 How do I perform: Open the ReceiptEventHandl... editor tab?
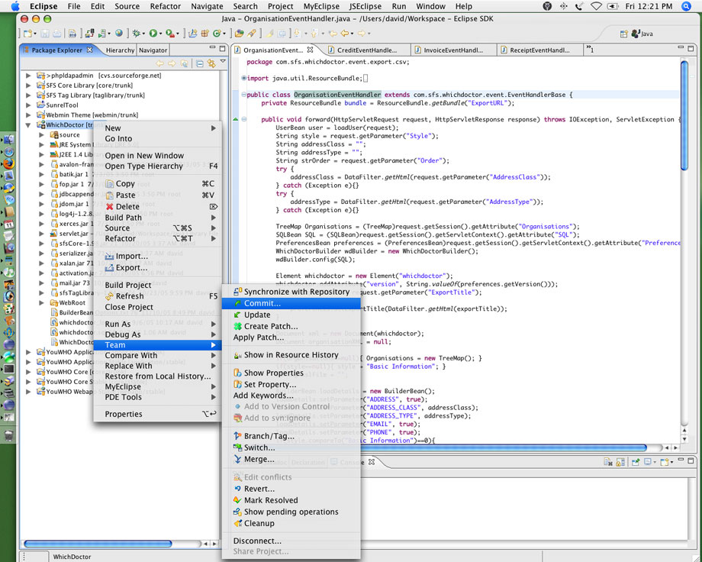tap(539, 50)
